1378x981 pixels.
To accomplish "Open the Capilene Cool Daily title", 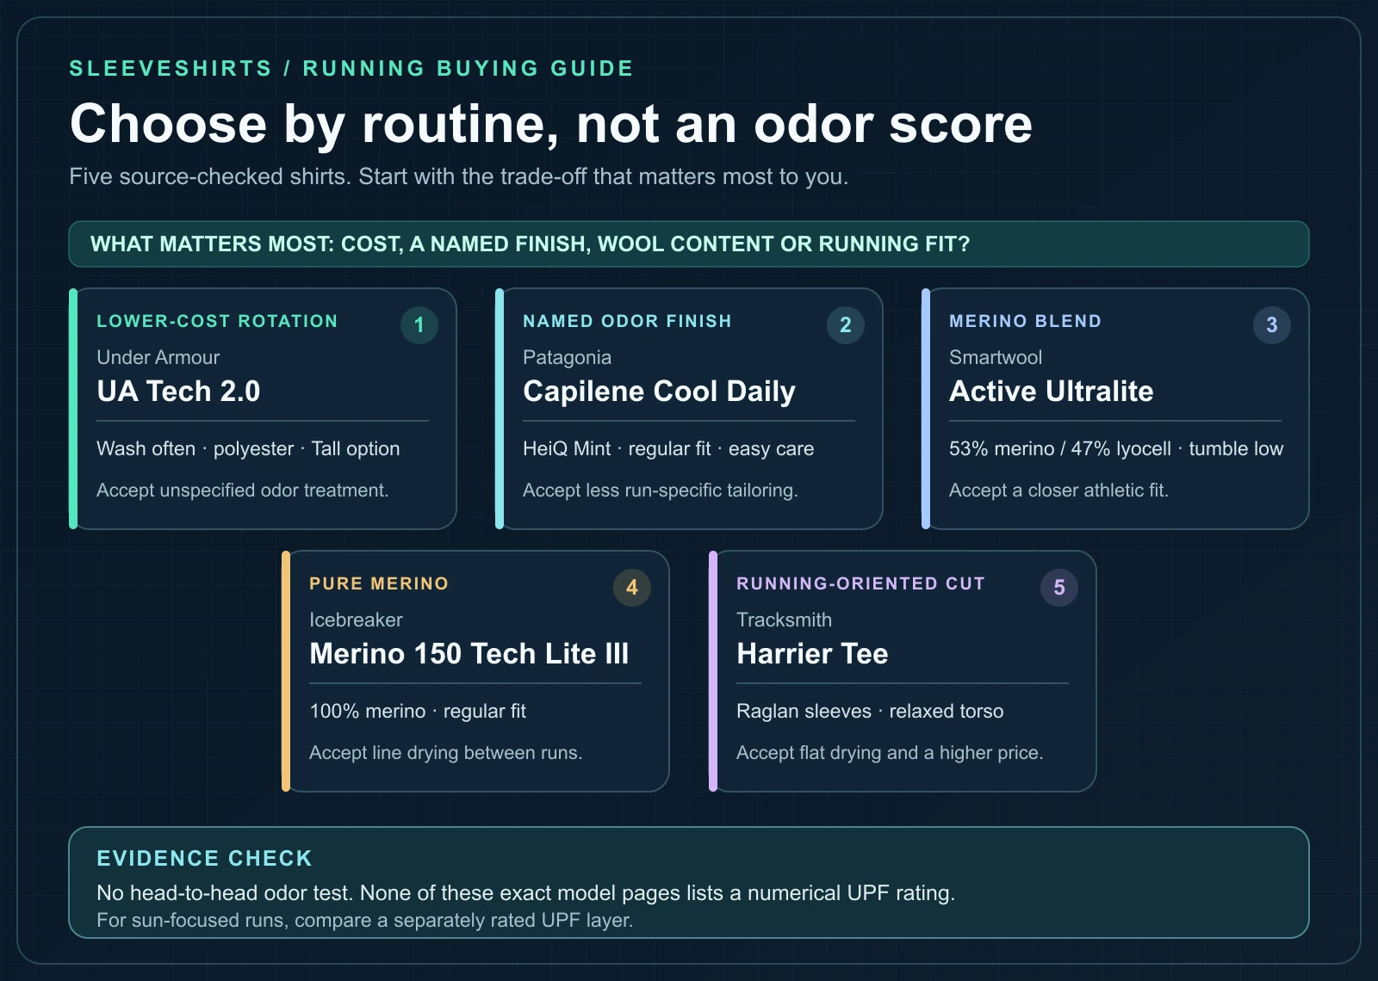I will (659, 392).
